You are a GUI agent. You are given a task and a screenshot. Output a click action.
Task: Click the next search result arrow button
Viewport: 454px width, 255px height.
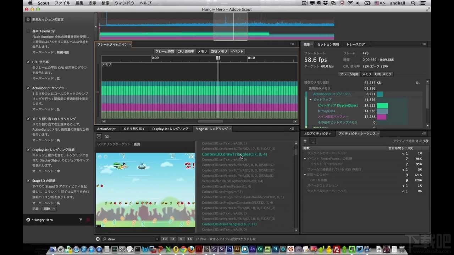(181, 239)
